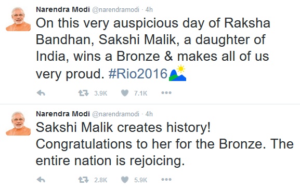Open Narendra Modi profile from second tweet name
This screenshot has height=188, width=300.
pyautogui.click(x=63, y=114)
